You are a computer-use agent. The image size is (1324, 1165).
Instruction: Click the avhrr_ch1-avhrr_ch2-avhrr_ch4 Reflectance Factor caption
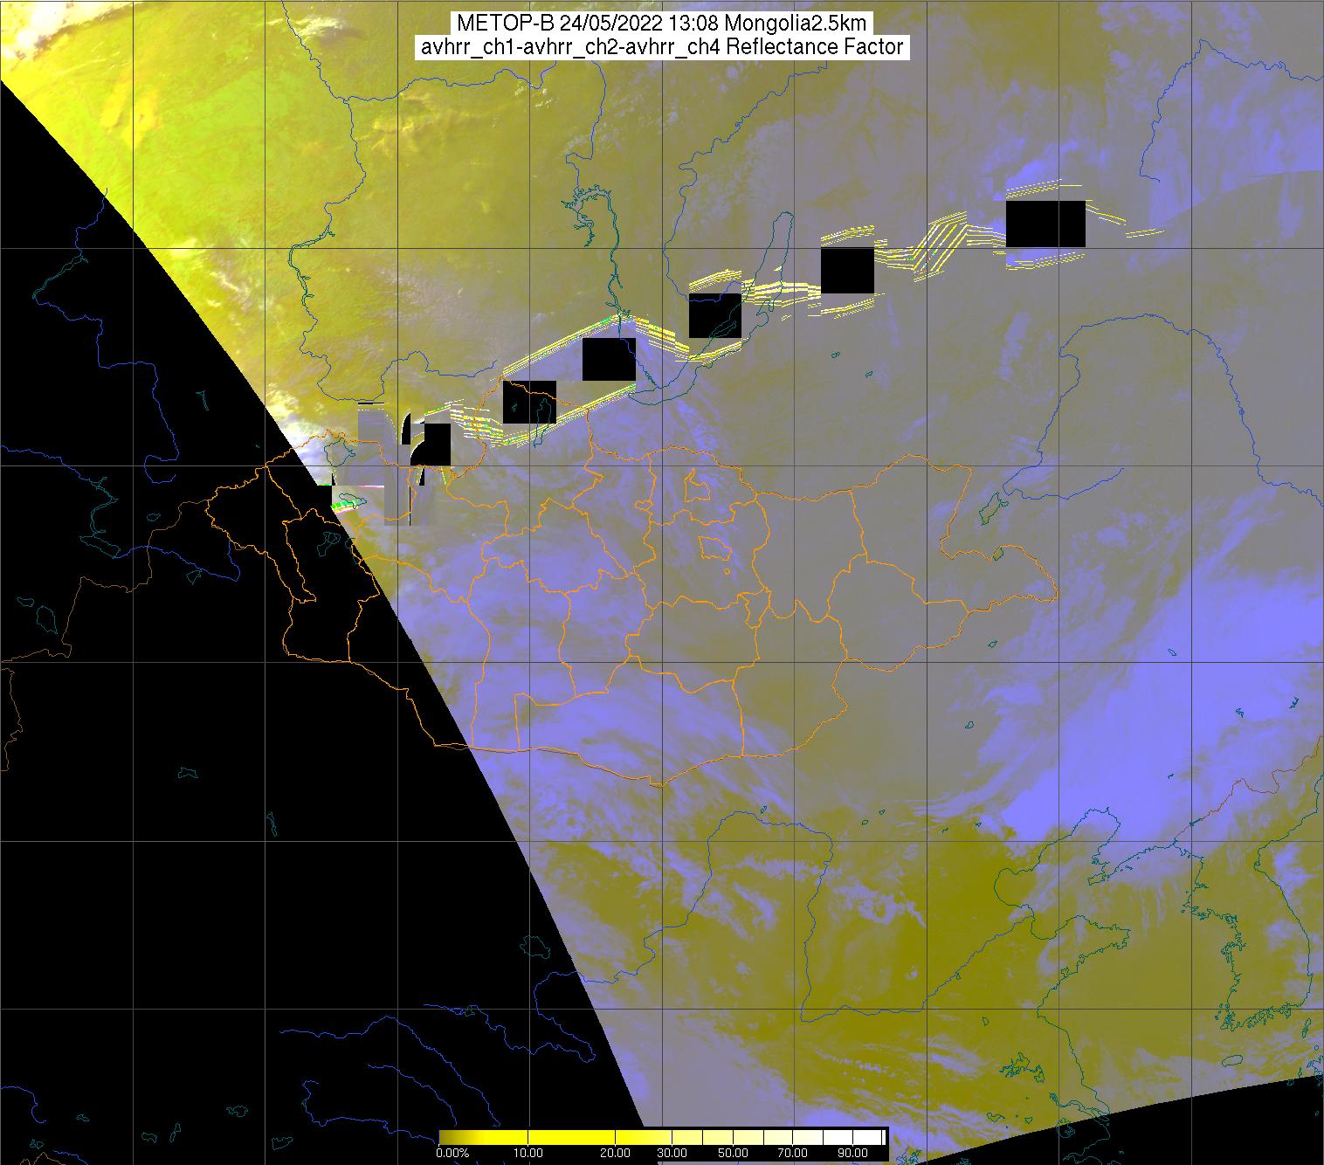662,47
